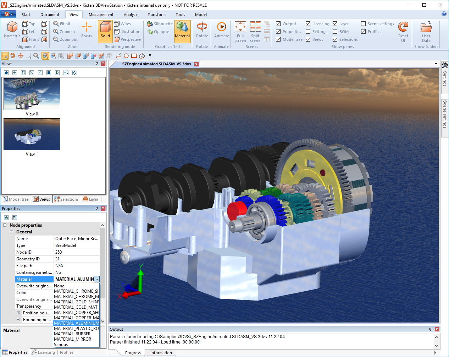
Task: Toggle the Profiles pane checkbox
Action: (x=364, y=32)
